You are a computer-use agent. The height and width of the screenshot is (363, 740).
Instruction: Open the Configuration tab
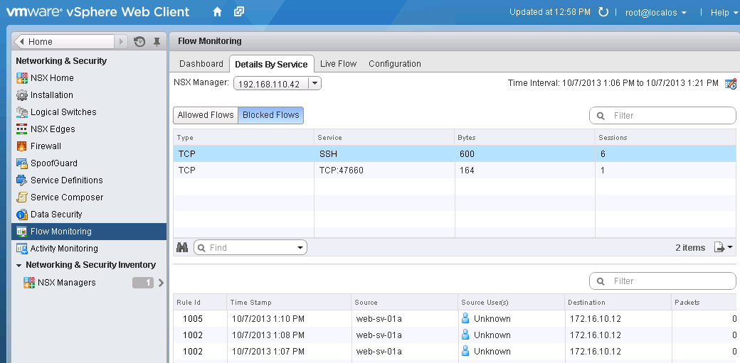(x=394, y=64)
